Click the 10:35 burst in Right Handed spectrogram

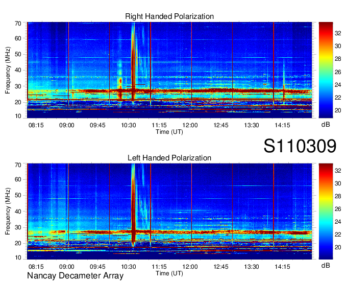click(133, 64)
